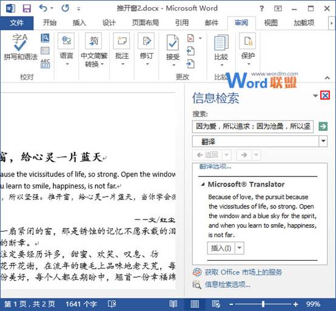
Task: Expand the 接受 dropdown arrow
Action: point(174,65)
